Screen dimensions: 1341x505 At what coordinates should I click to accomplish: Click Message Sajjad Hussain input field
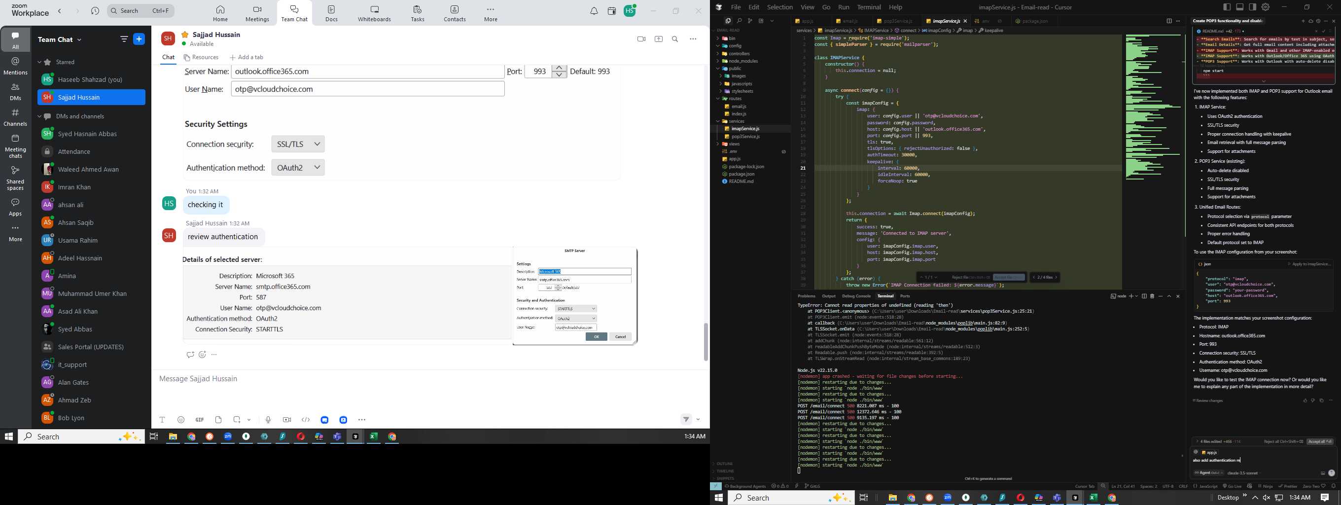(430, 379)
